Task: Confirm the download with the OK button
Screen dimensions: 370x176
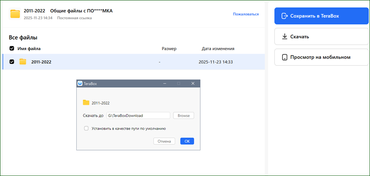Action: (187, 141)
